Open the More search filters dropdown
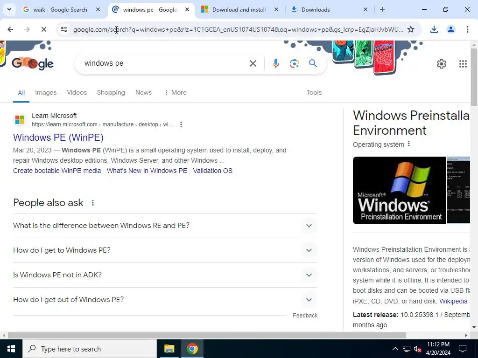This screenshot has height=358, width=478. pyautogui.click(x=176, y=93)
